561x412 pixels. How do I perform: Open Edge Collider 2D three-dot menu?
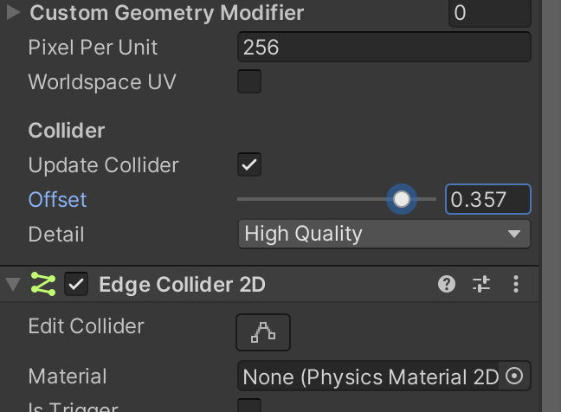pyautogui.click(x=516, y=284)
